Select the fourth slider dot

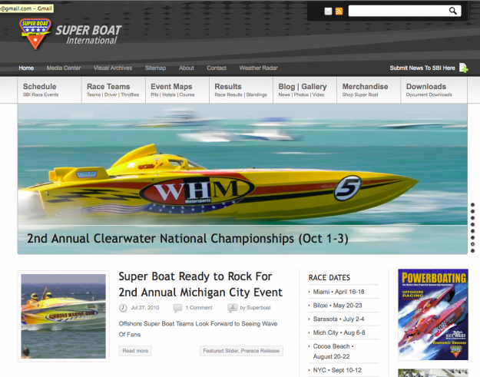click(x=472, y=225)
